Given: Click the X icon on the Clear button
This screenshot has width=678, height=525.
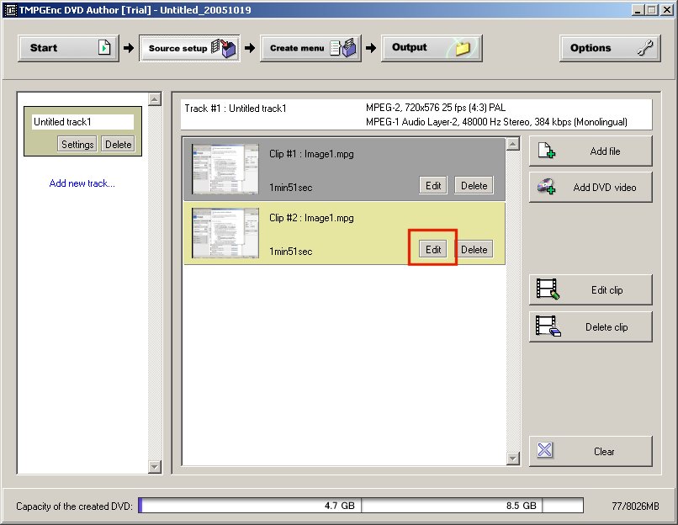Looking at the screenshot, I should click(x=545, y=450).
